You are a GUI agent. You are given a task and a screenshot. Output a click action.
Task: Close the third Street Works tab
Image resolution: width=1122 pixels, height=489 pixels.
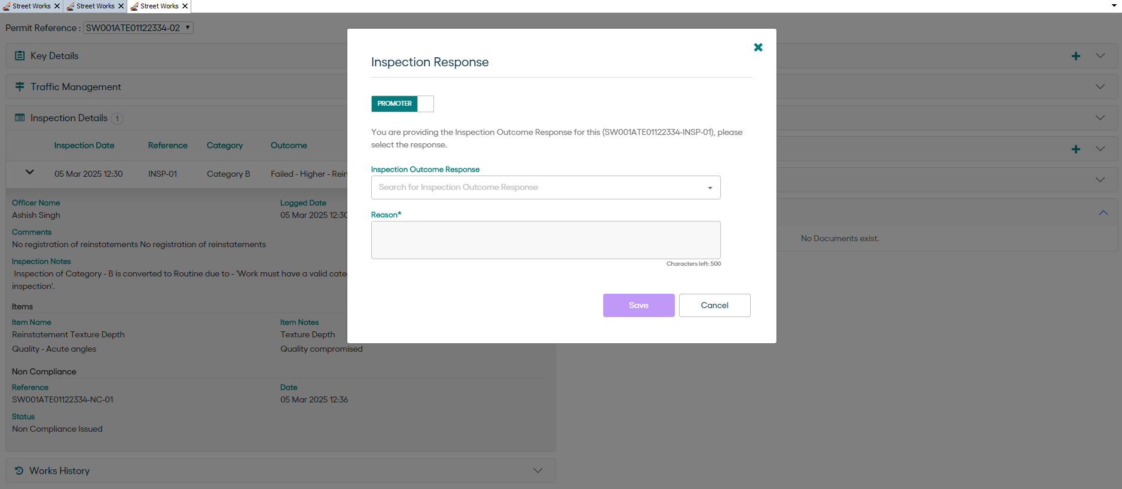185,6
